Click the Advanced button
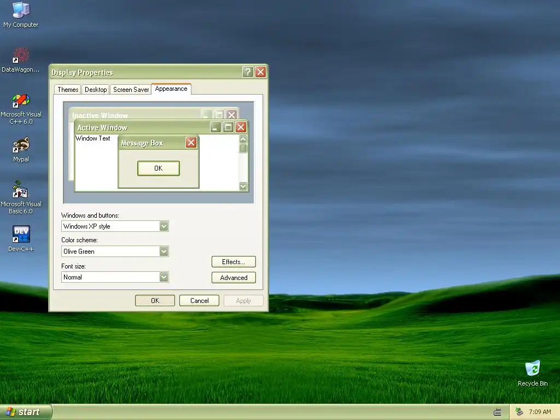The width and height of the screenshot is (560, 420). click(x=234, y=277)
